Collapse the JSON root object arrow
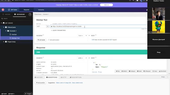This screenshot has height=95, width=170. tap(94, 63)
